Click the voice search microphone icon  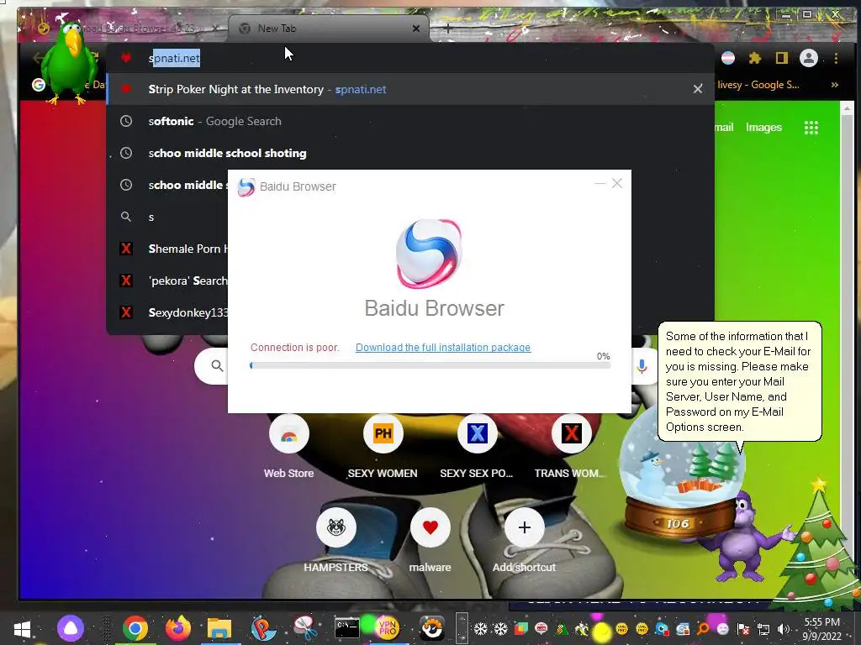pos(642,366)
